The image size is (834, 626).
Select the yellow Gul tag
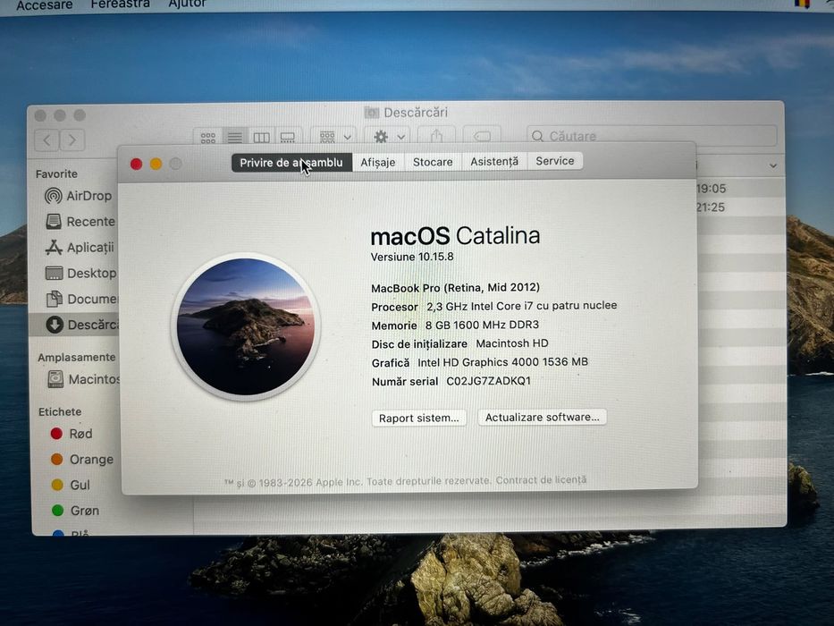click(x=71, y=485)
